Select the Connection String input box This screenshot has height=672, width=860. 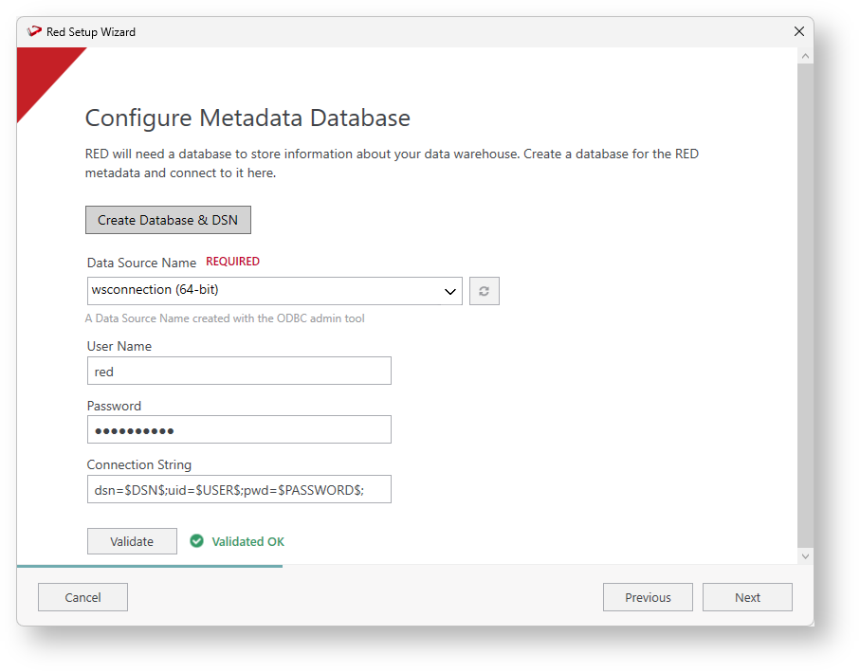tap(239, 489)
